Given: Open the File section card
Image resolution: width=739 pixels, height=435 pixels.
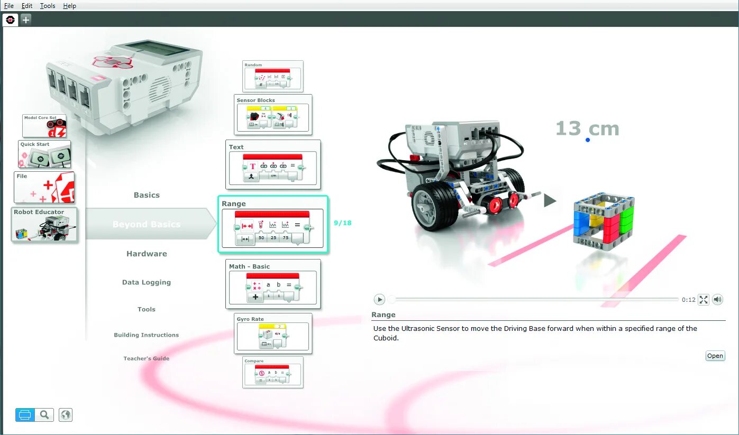Looking at the screenshot, I should point(44,188).
